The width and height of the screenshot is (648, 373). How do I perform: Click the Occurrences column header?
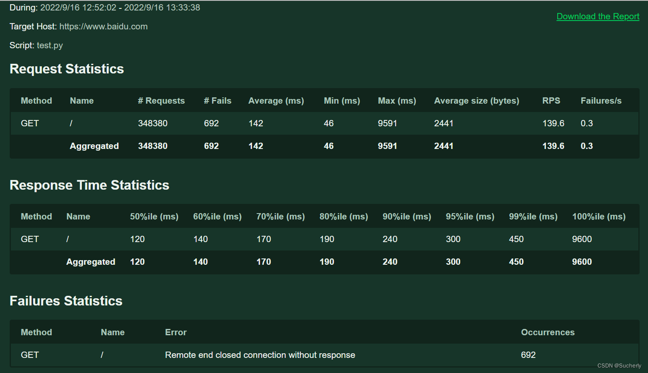click(548, 332)
